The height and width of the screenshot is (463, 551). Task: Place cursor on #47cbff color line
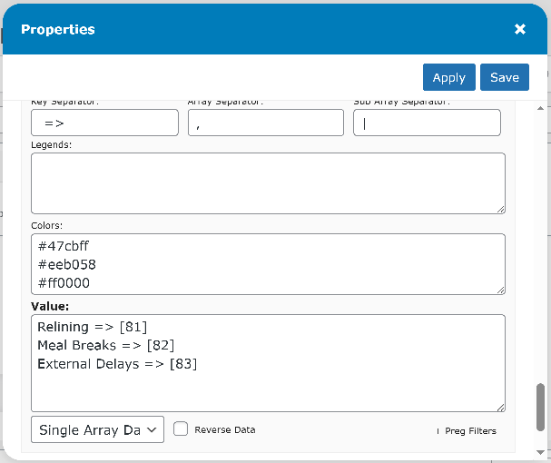coord(64,246)
